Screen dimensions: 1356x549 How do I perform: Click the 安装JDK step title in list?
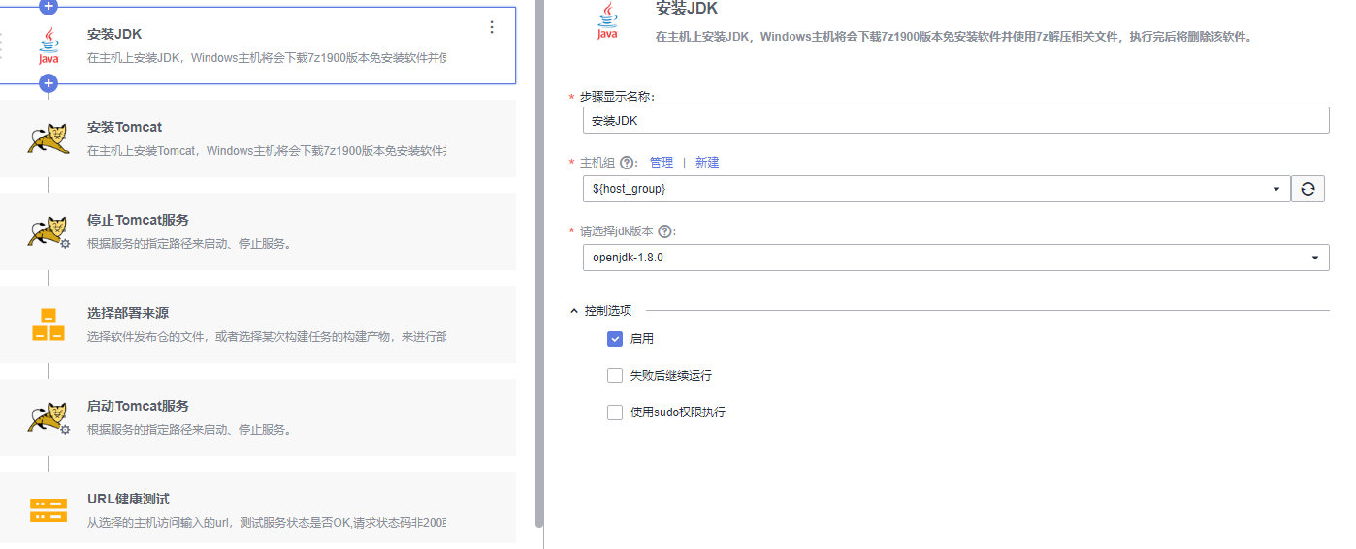[114, 34]
